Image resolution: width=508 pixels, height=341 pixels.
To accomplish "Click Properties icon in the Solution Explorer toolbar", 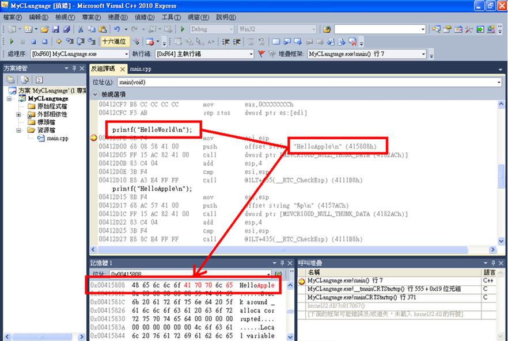I will (x=10, y=80).
